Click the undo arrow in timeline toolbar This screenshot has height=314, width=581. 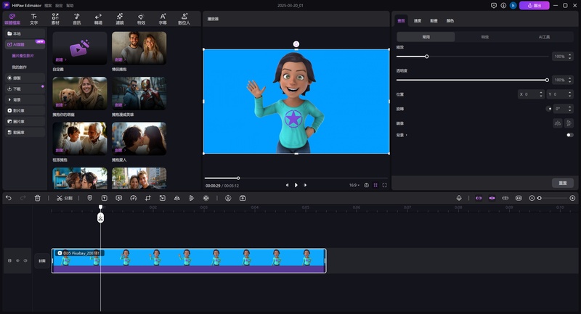click(9, 198)
